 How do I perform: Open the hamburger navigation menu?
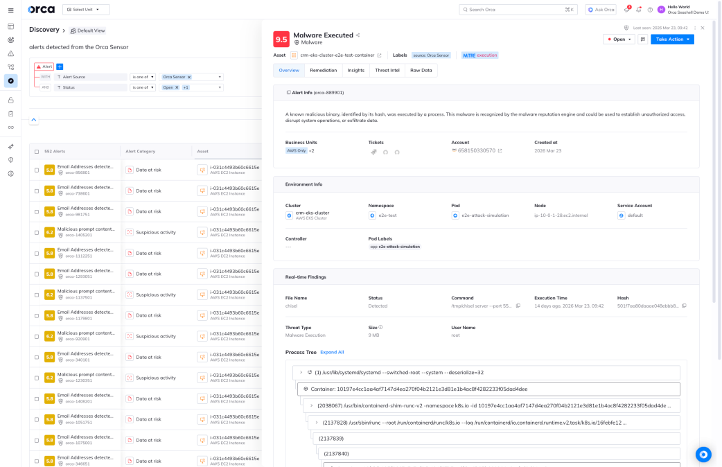pos(10,10)
